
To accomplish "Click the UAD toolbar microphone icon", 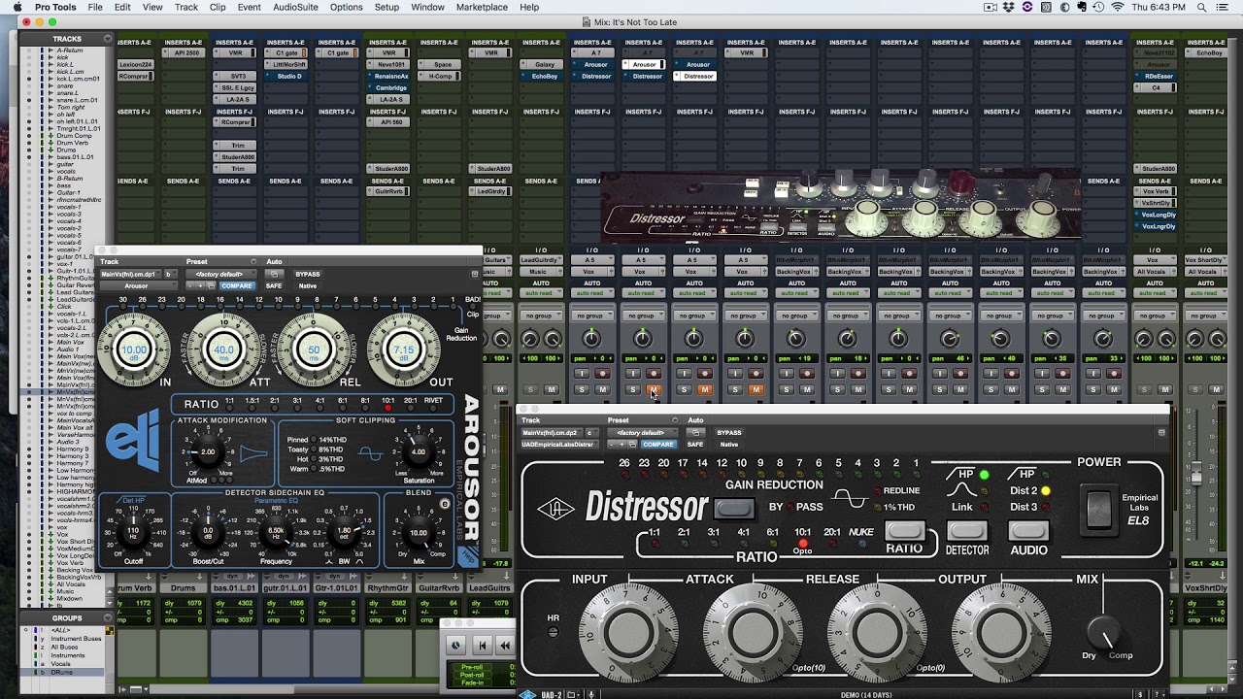I will [x=590, y=694].
